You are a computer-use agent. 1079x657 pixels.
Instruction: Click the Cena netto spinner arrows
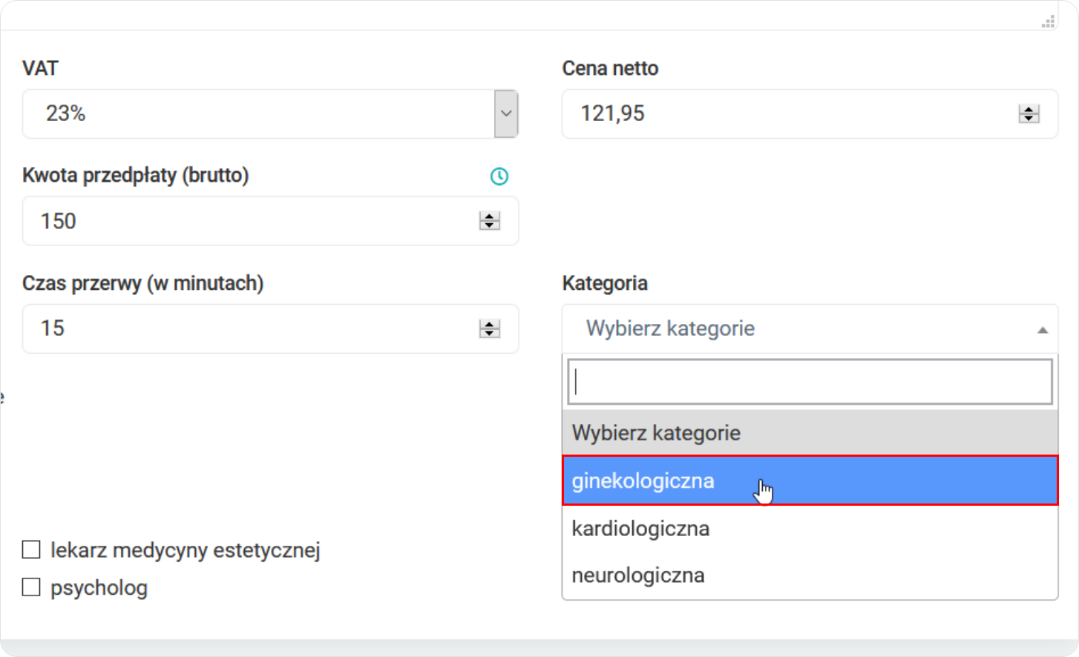tap(1029, 114)
